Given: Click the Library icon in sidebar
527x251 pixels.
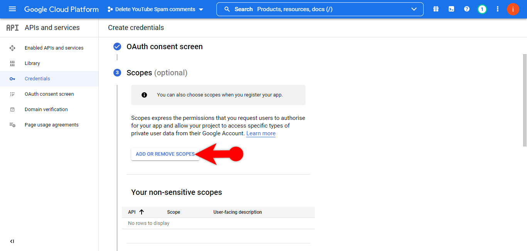Looking at the screenshot, I should 12,63.
